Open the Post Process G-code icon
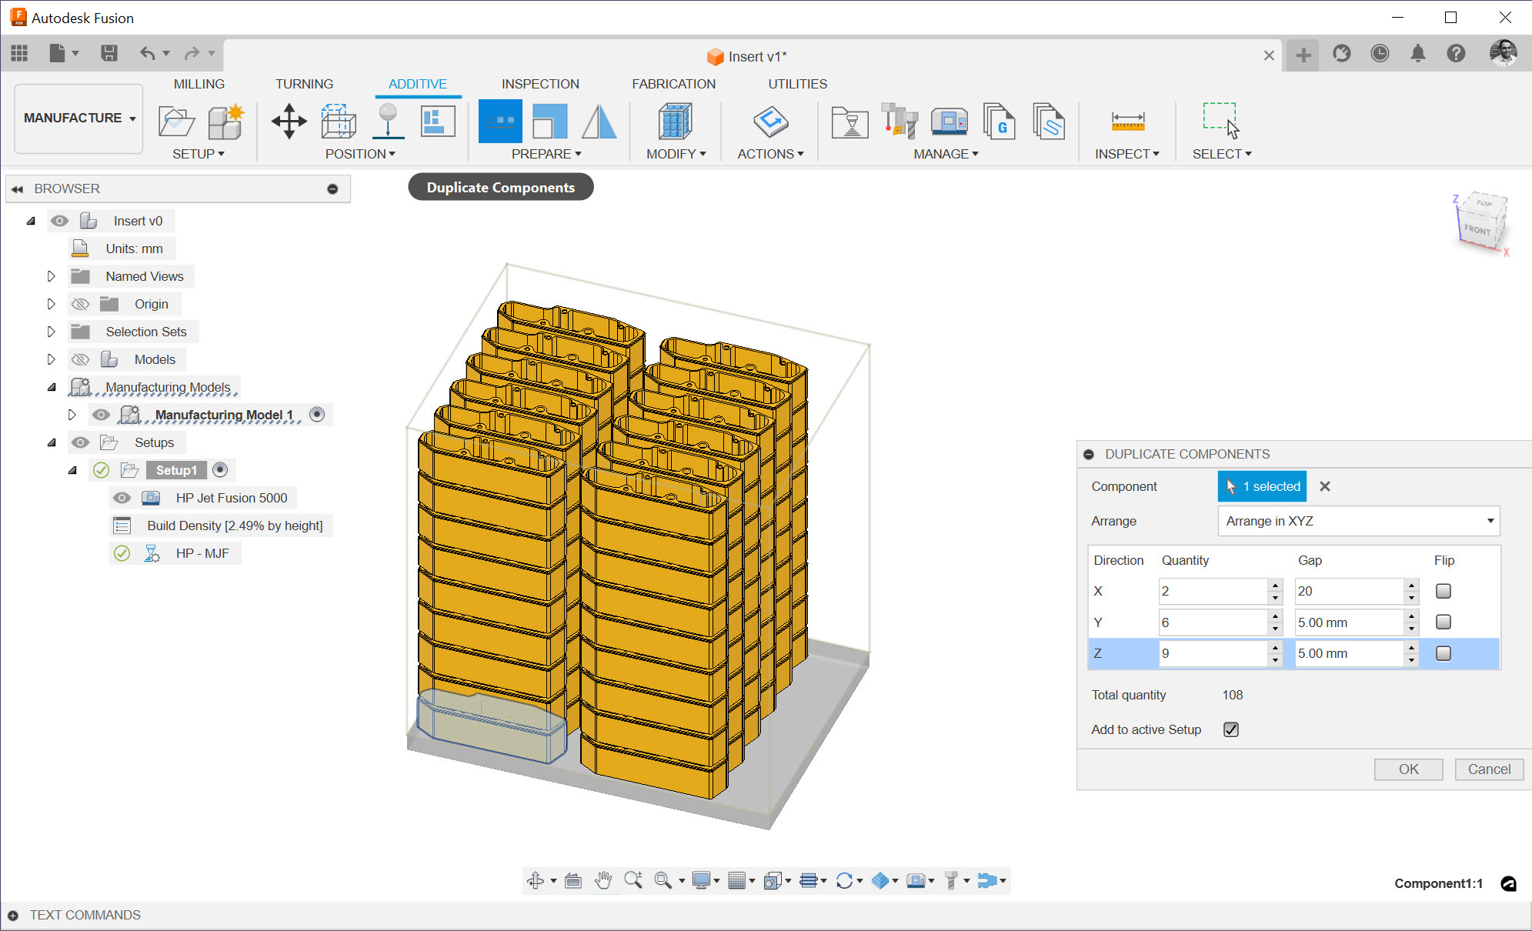Image resolution: width=1532 pixels, height=931 pixels. (999, 121)
